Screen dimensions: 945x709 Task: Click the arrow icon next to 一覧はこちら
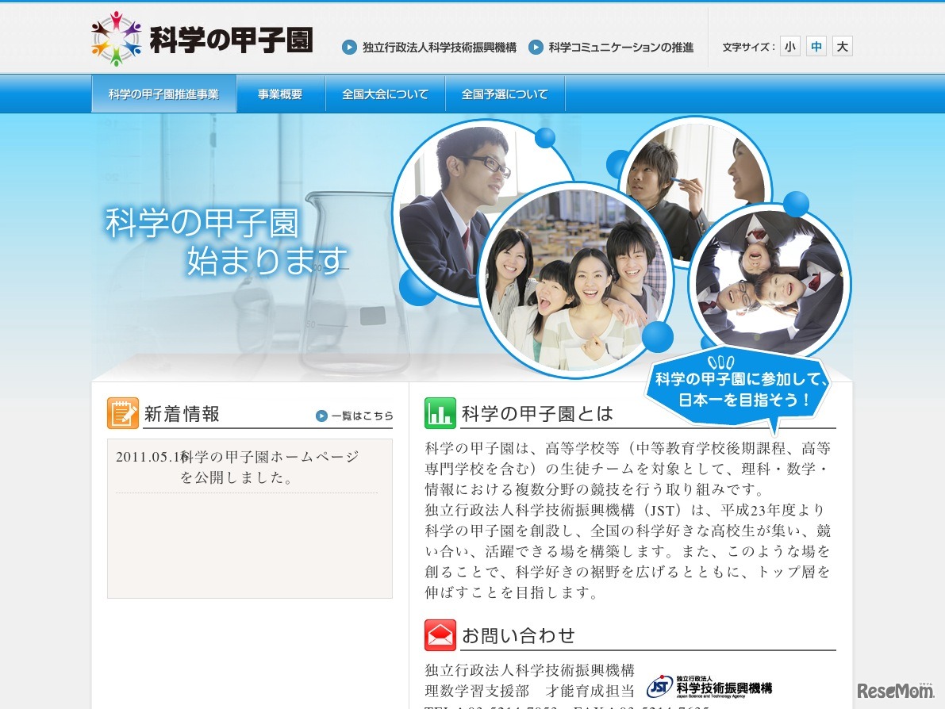click(322, 416)
